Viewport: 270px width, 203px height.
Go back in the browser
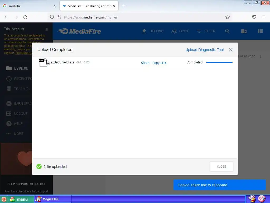6,17
